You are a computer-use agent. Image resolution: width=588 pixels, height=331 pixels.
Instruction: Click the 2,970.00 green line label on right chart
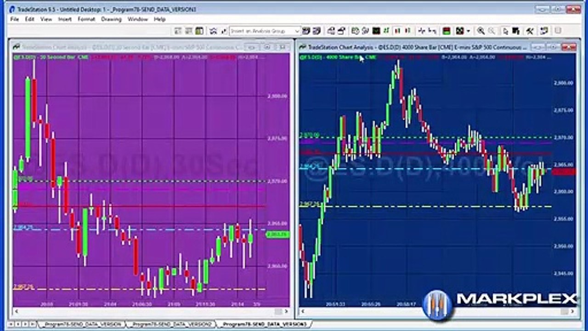coord(309,135)
